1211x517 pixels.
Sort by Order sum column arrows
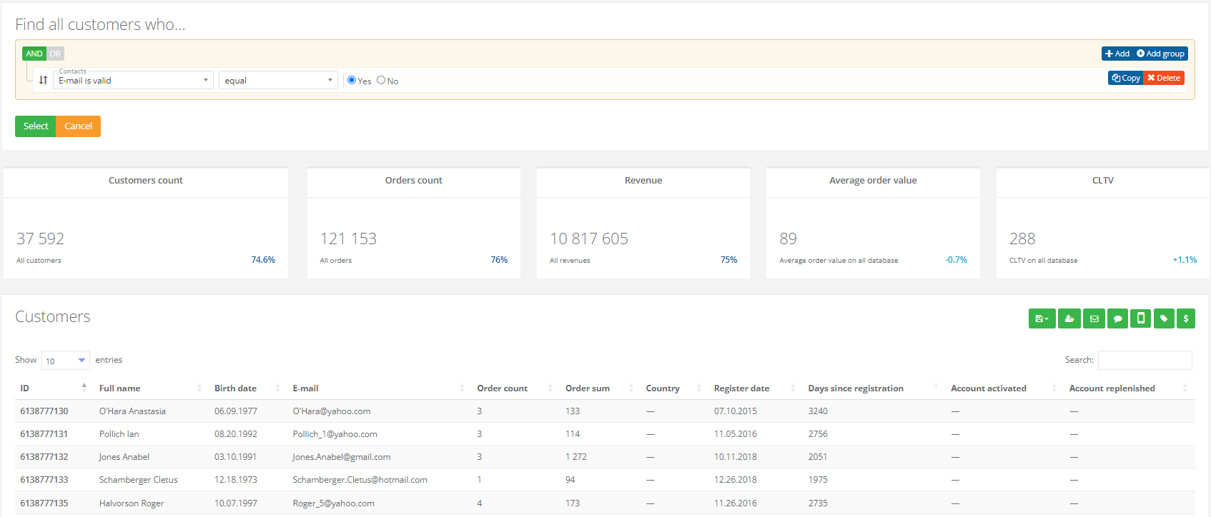631,388
